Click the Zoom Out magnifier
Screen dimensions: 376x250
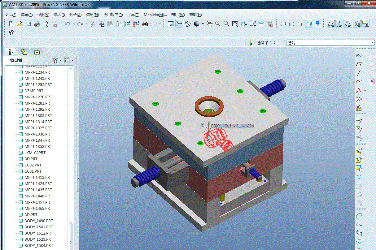tap(227, 24)
